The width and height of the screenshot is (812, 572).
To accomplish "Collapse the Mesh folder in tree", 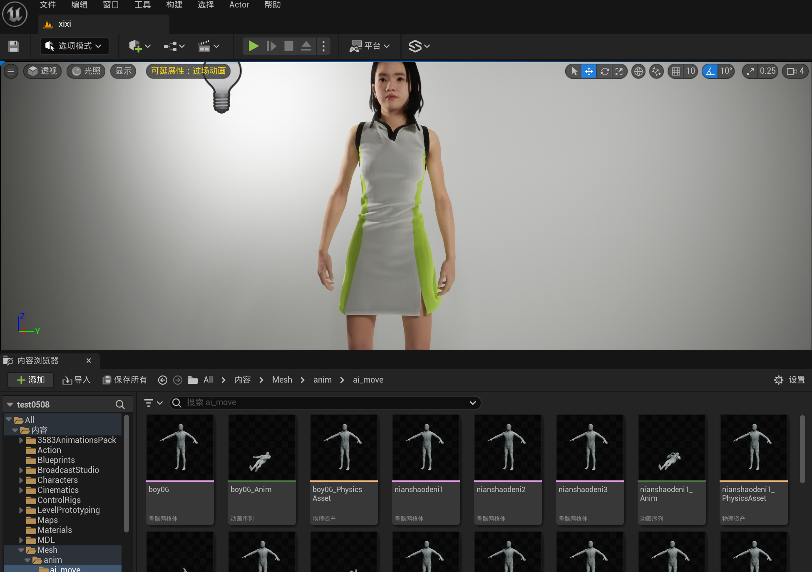I will coord(21,550).
